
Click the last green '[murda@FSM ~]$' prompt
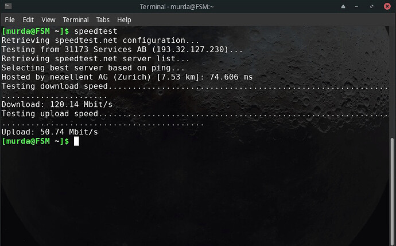pyautogui.click(x=36, y=141)
